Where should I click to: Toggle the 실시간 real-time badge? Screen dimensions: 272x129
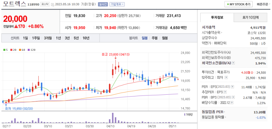click(103, 4)
